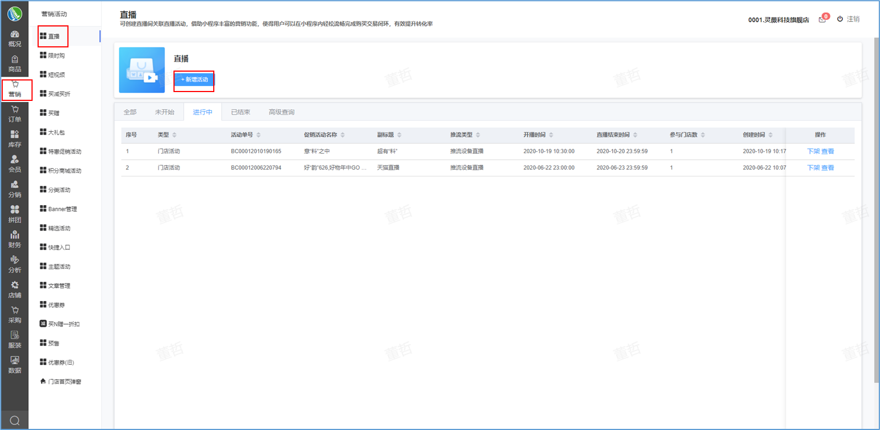This screenshot has width=880, height=430.
Task: Go to 买减买折 in the submenu
Action: pos(55,94)
